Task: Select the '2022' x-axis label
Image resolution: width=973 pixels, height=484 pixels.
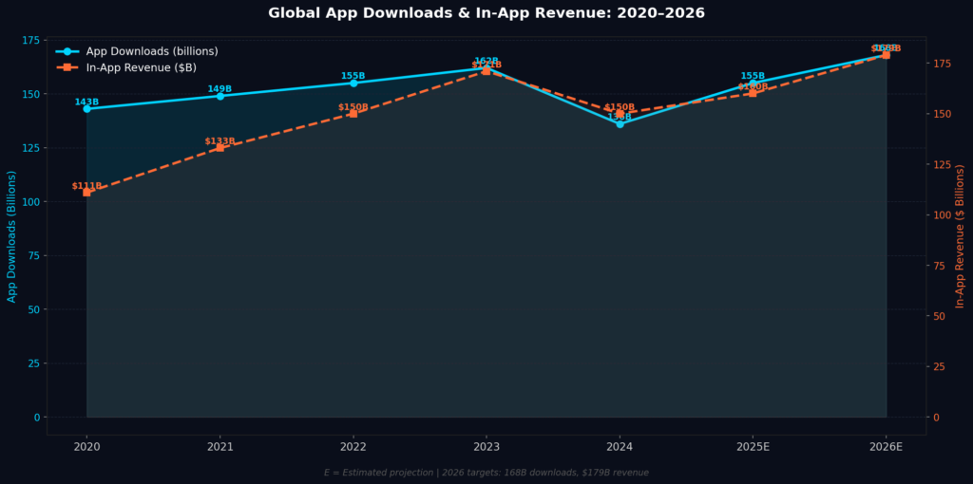Action: 353,447
